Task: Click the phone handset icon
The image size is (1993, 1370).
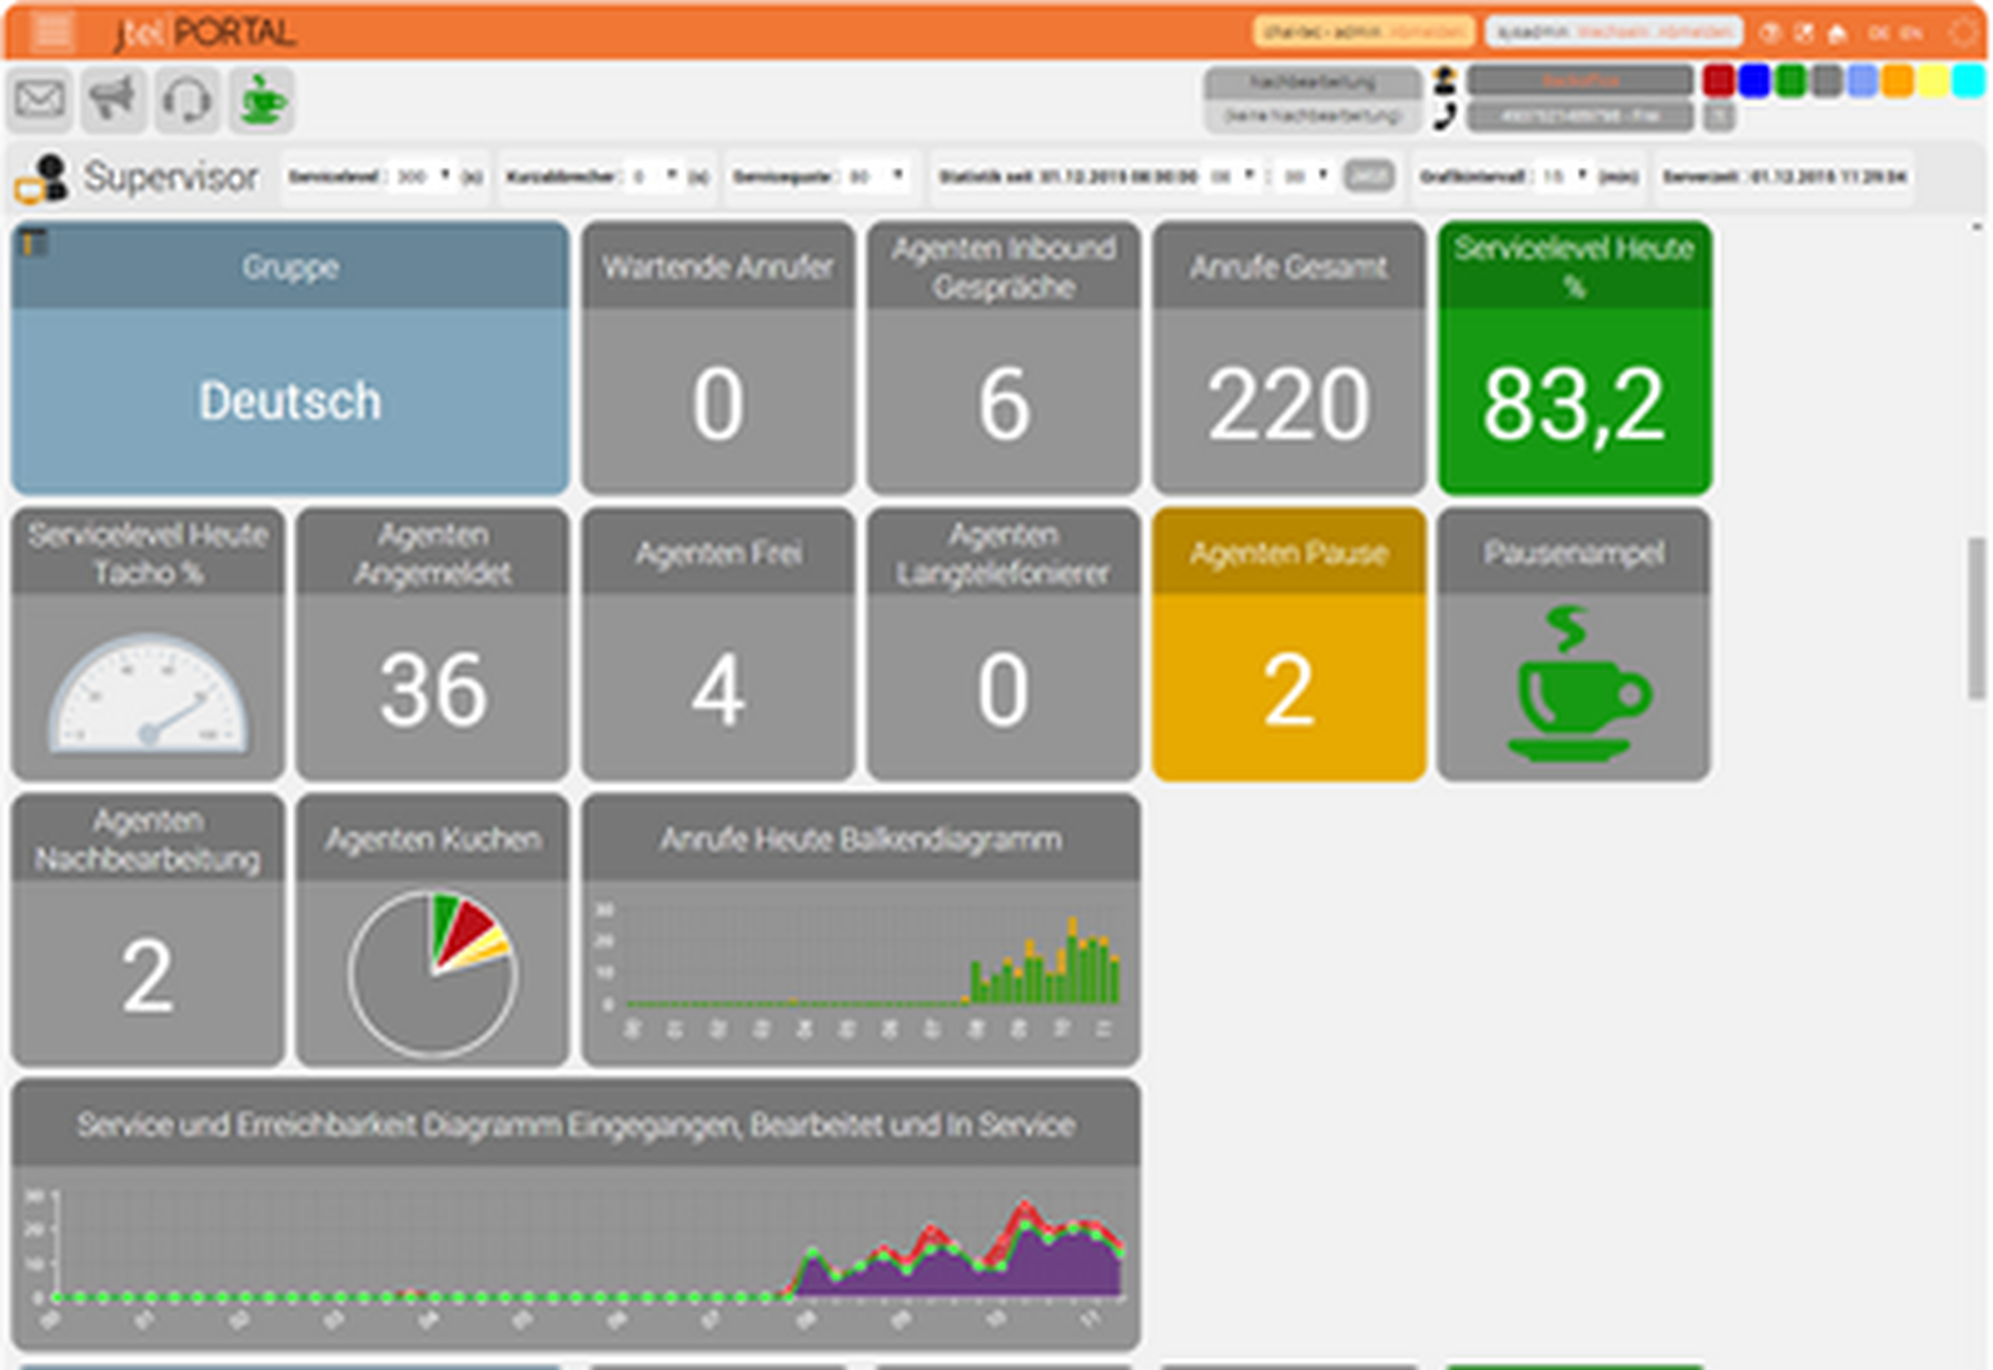Action: tap(1445, 117)
